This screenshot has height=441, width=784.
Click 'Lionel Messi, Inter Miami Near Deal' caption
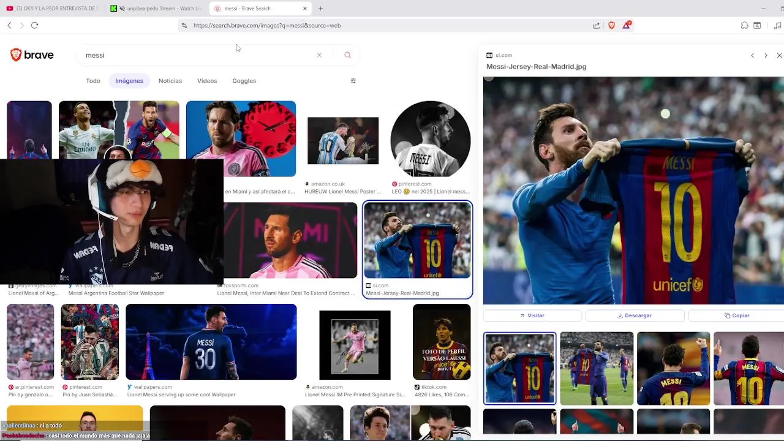tap(285, 293)
